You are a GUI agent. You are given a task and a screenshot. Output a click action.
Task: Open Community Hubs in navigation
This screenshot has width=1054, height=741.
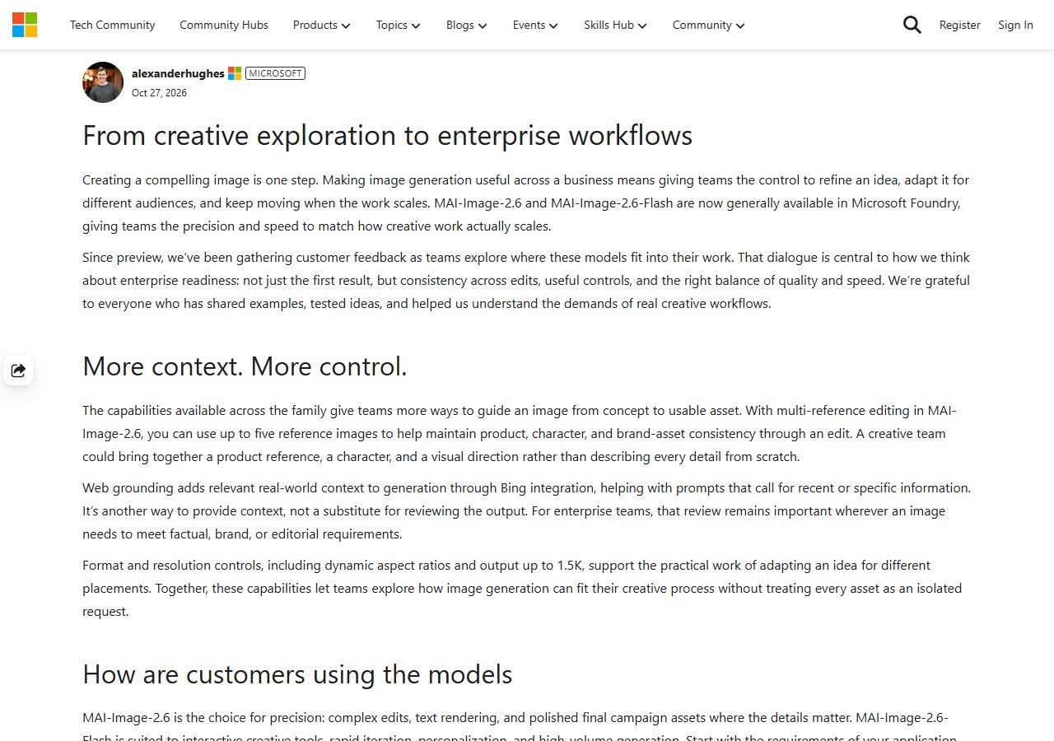[x=224, y=25]
